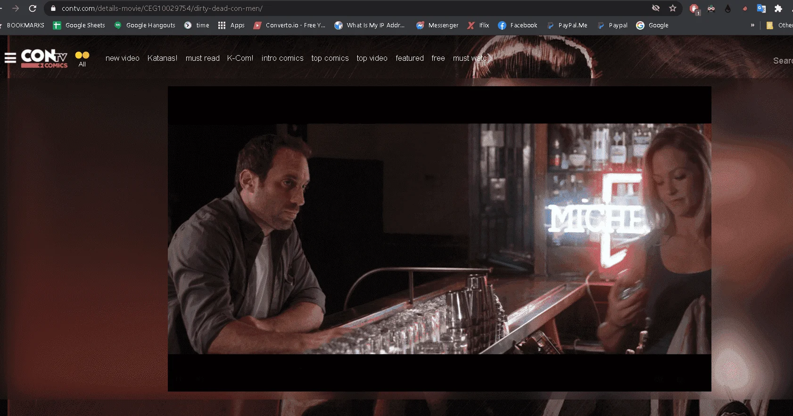The image size is (793, 416).
Task: Open the Converto.io bookmark
Action: pos(289,25)
